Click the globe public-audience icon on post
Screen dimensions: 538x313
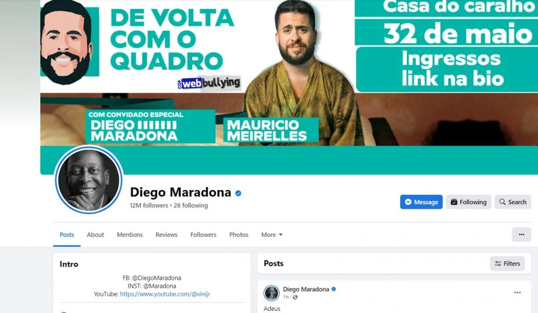point(295,297)
